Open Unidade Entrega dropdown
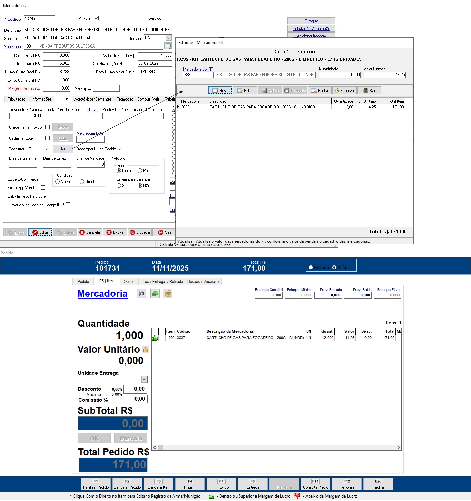Image resolution: width=471 pixels, height=501 pixels. 144,379
